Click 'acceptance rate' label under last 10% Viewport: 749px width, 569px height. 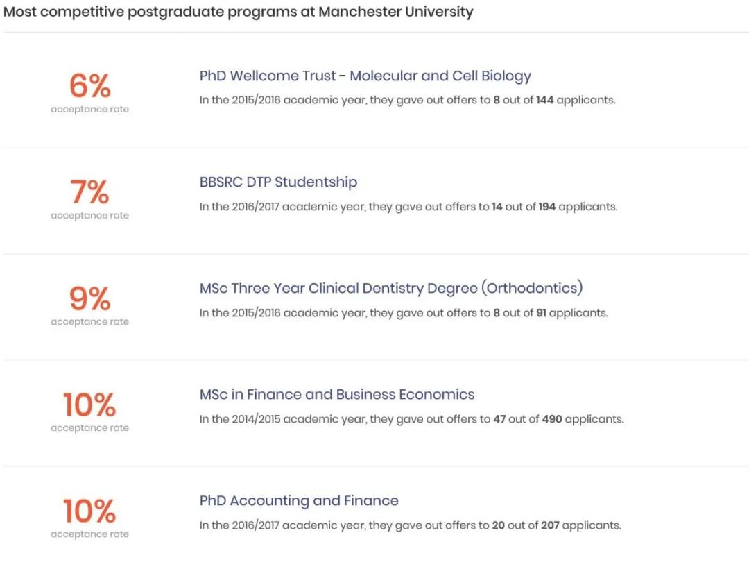click(89, 534)
